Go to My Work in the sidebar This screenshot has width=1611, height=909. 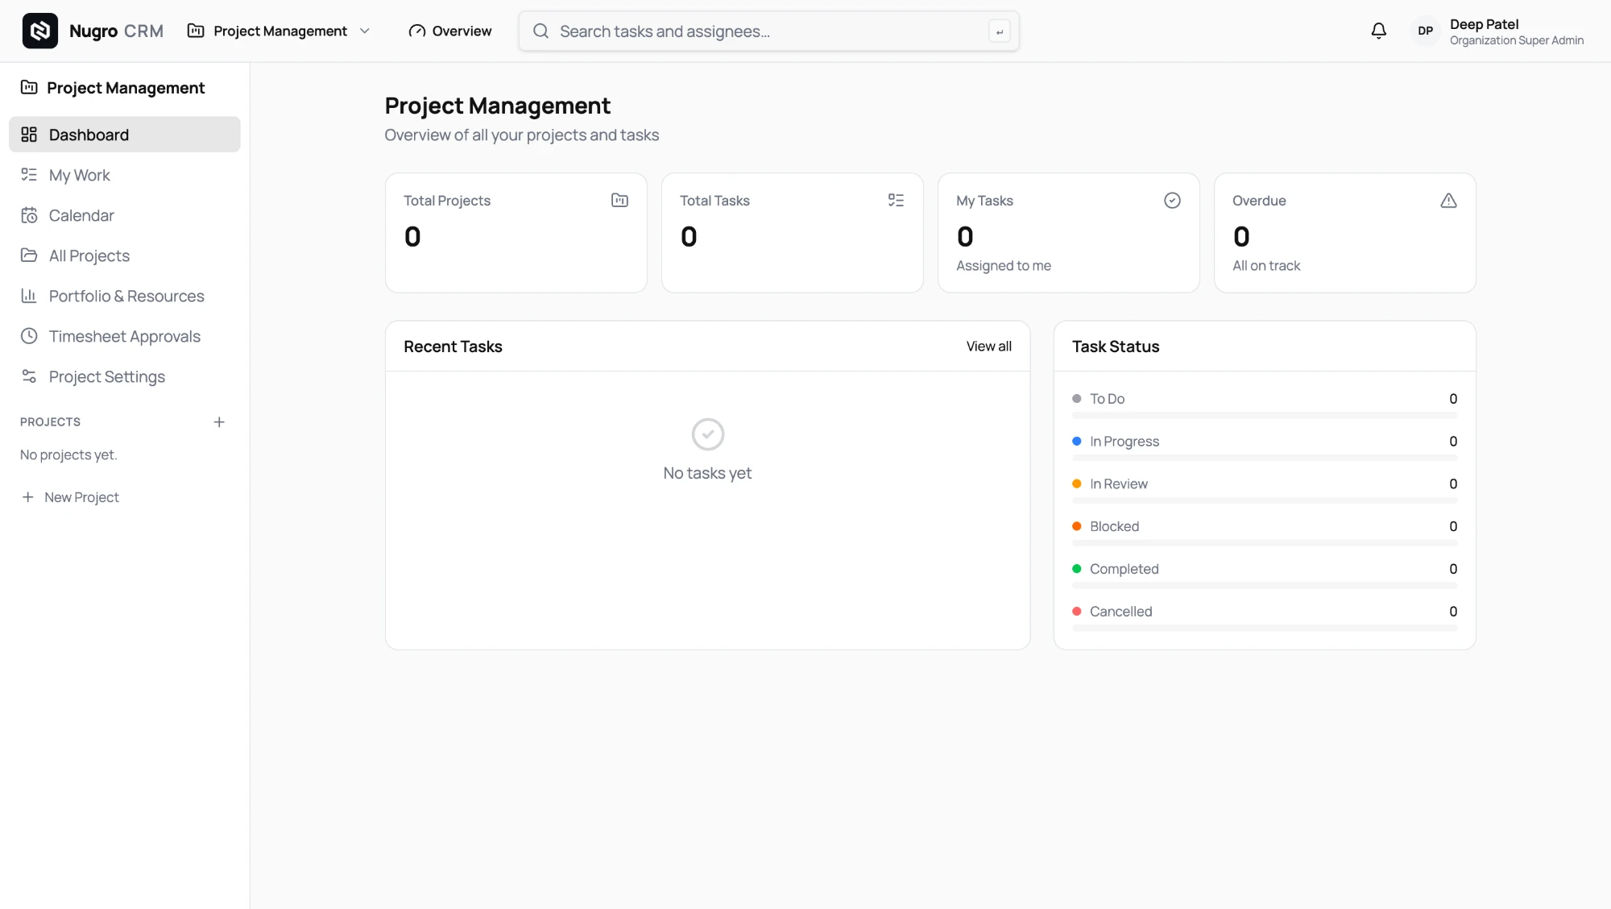click(x=125, y=175)
